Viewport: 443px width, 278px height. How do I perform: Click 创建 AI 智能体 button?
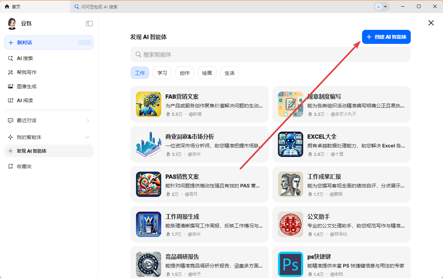pos(386,37)
